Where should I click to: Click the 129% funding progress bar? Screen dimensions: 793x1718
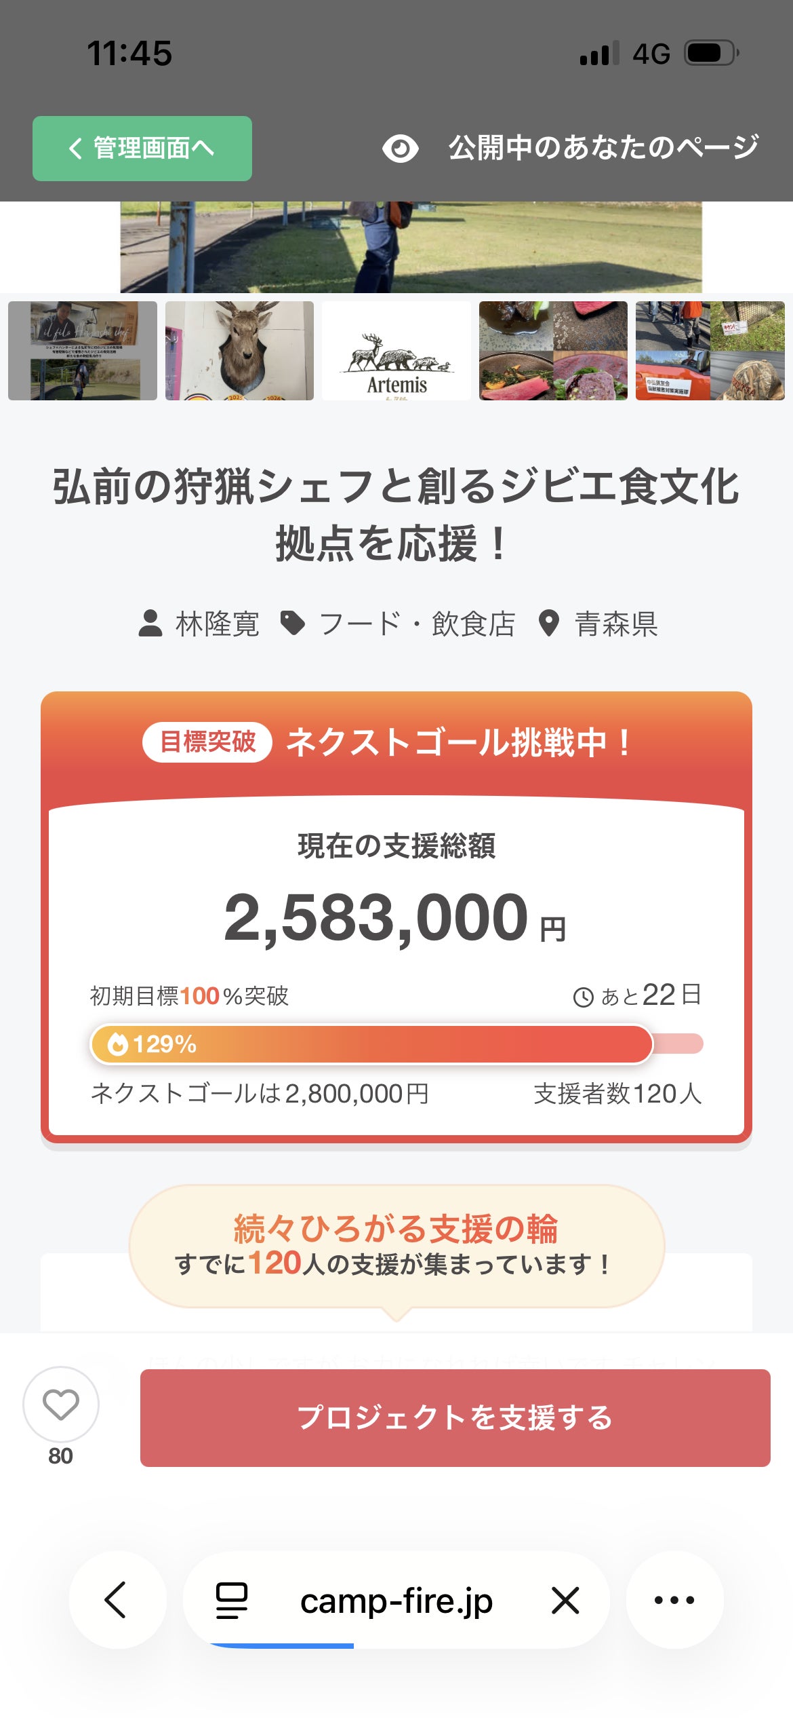396,1044
